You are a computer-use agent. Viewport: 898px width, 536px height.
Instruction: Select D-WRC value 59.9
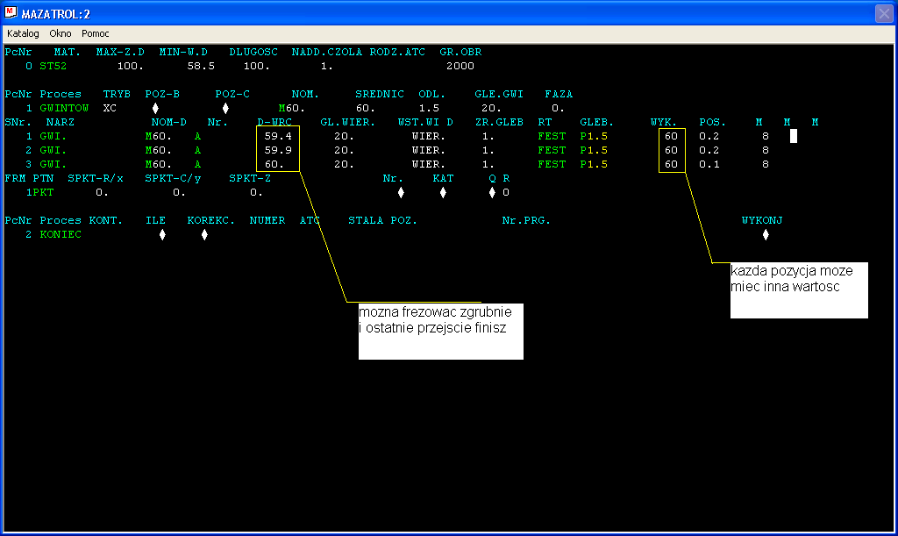278,150
